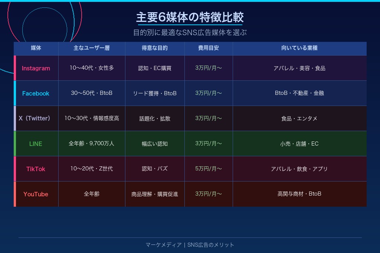Select the Facebook media name

point(36,93)
